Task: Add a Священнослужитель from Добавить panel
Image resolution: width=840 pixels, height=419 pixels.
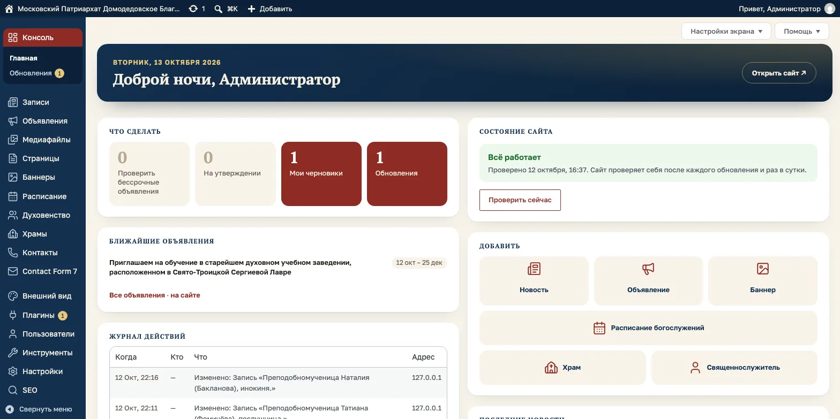Action: 734,368
